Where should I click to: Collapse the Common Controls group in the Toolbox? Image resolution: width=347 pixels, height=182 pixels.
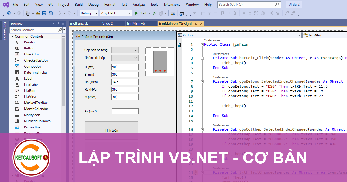pos(12,36)
